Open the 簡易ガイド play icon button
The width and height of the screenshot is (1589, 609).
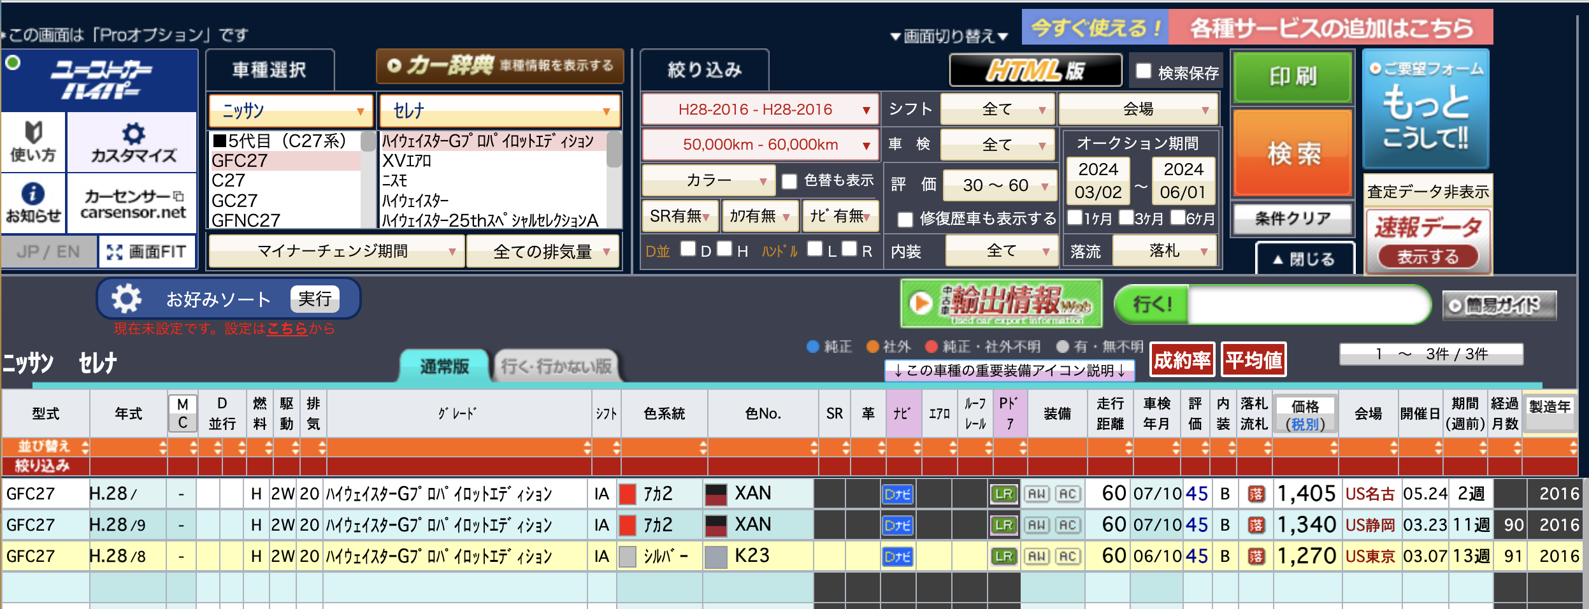click(x=1499, y=305)
